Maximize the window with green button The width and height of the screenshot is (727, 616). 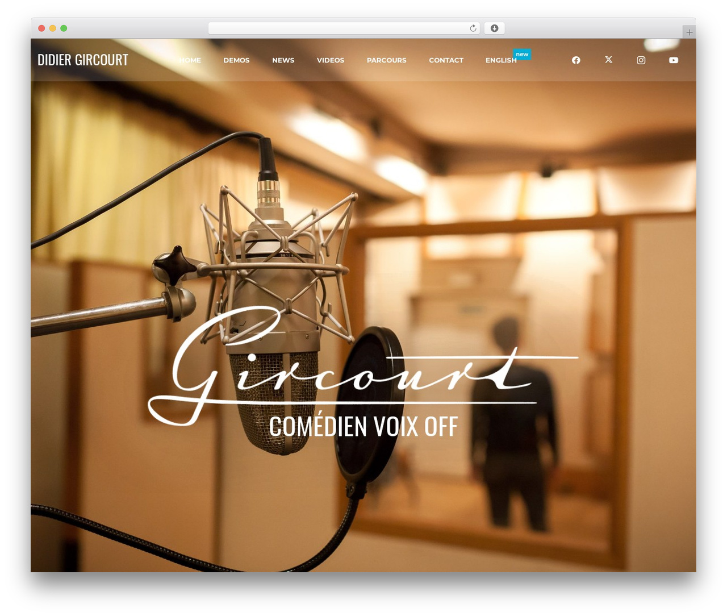pyautogui.click(x=64, y=28)
